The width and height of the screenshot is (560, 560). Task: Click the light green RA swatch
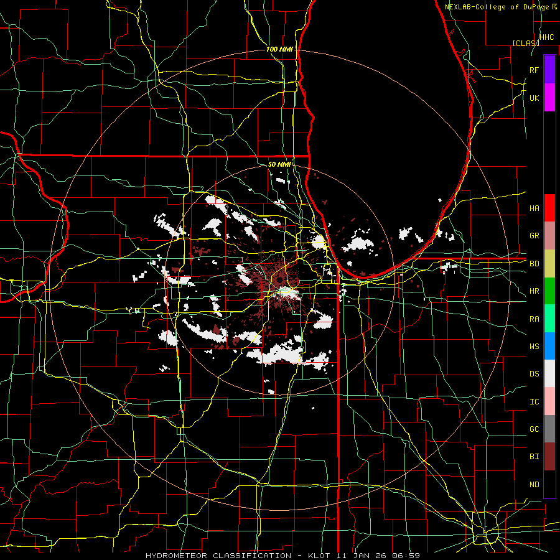pyautogui.click(x=549, y=318)
